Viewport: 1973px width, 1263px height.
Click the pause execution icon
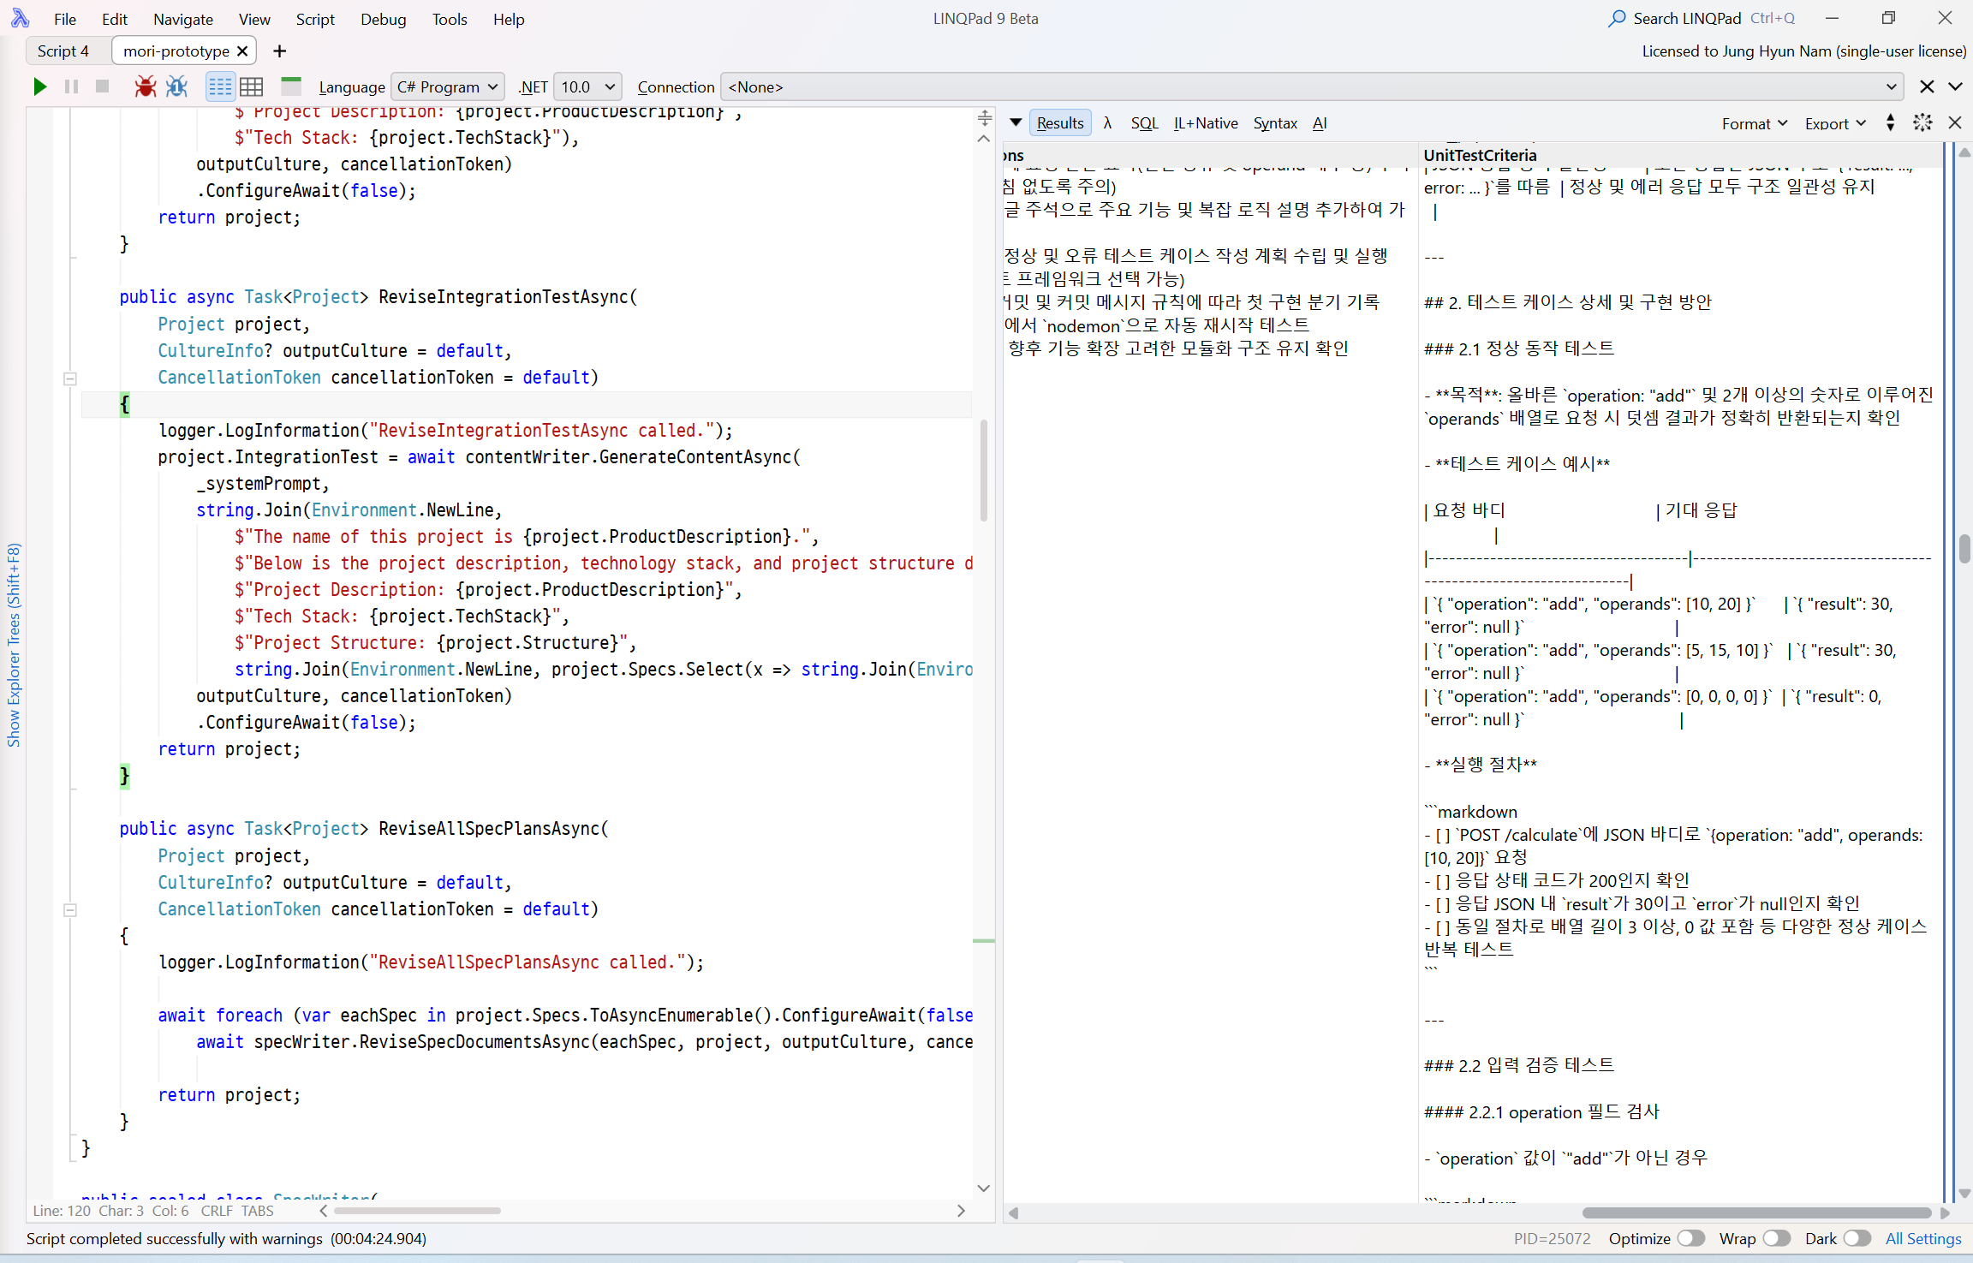tap(71, 86)
